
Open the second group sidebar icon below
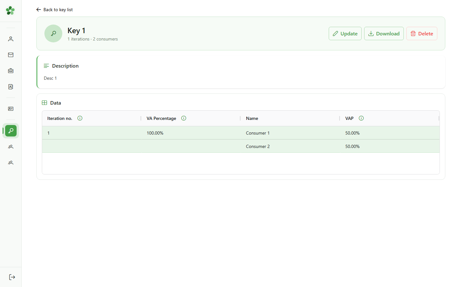click(11, 163)
